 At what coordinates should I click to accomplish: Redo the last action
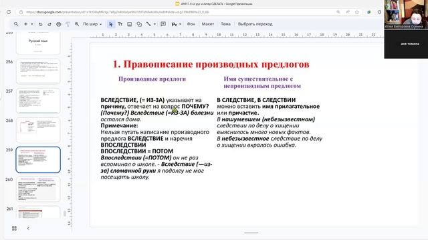(x=49, y=24)
